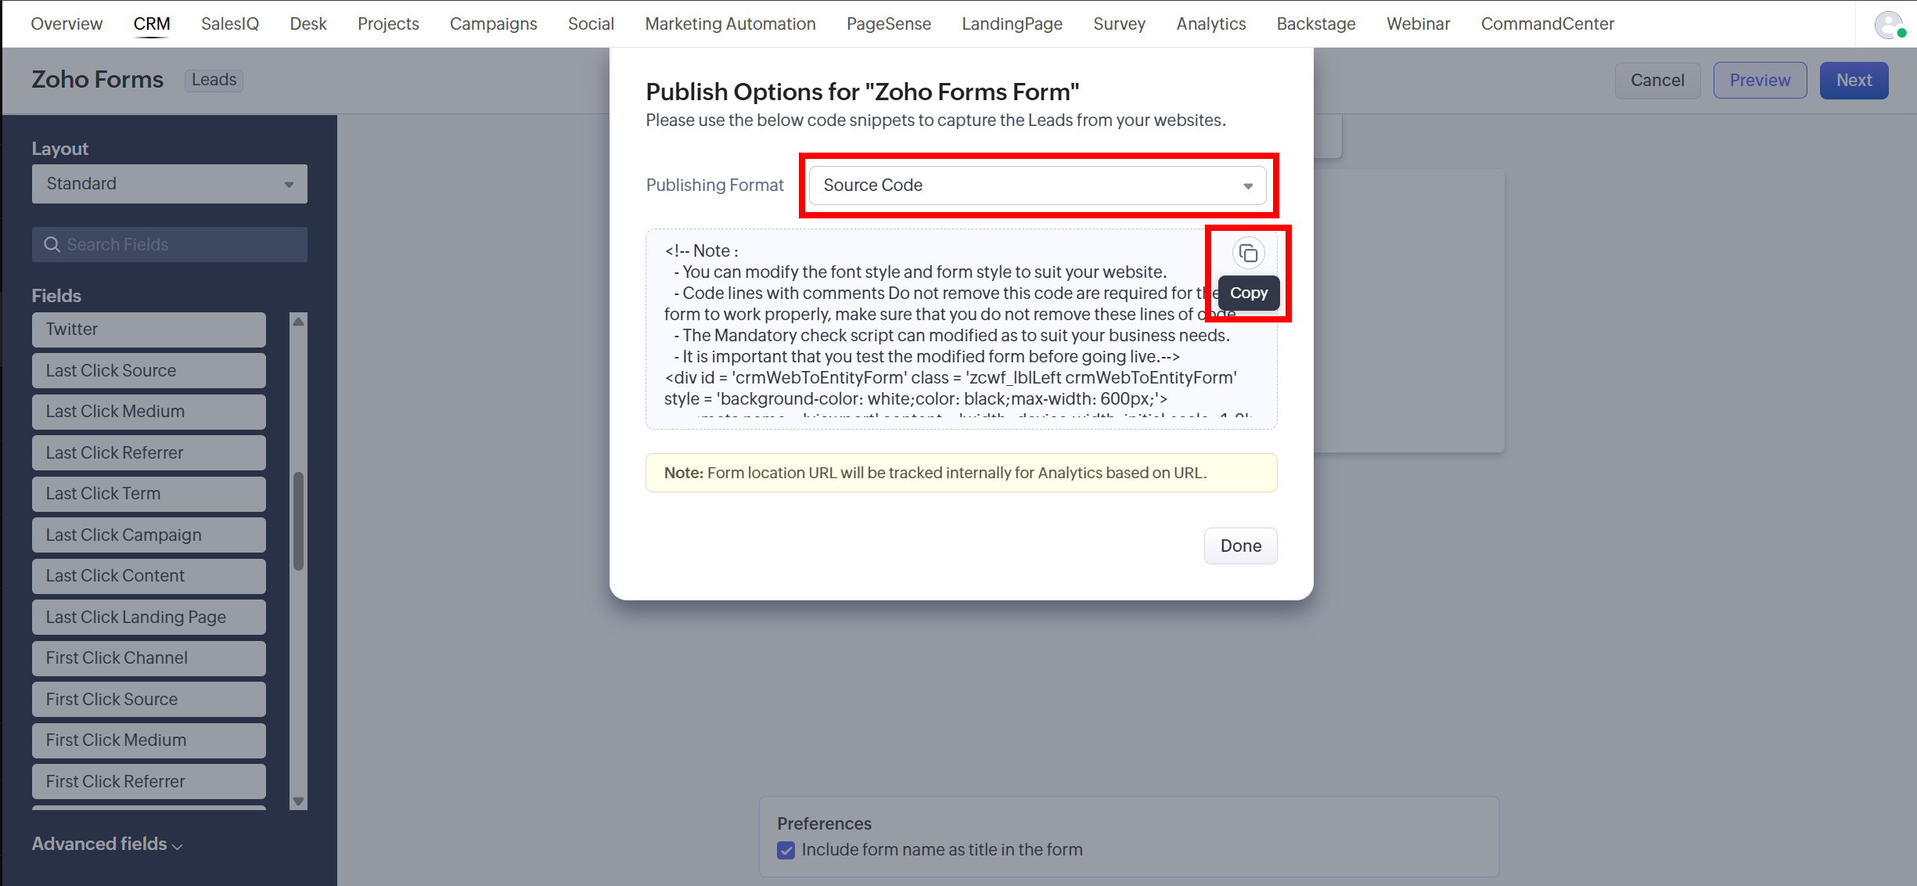Open the Overview tab
Viewport: 1917px width, 886px height.
(67, 24)
